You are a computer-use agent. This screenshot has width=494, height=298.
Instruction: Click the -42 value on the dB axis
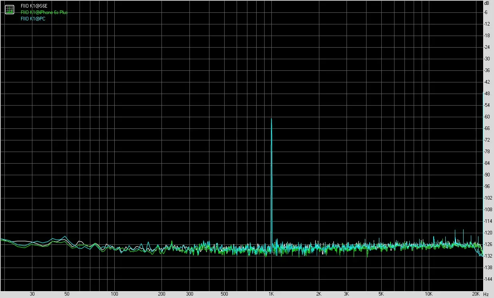click(487, 82)
